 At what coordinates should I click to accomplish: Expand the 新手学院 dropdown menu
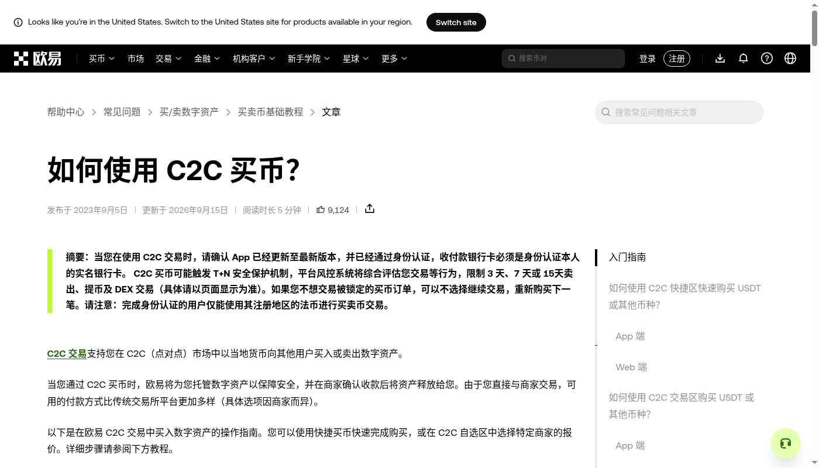tap(309, 58)
